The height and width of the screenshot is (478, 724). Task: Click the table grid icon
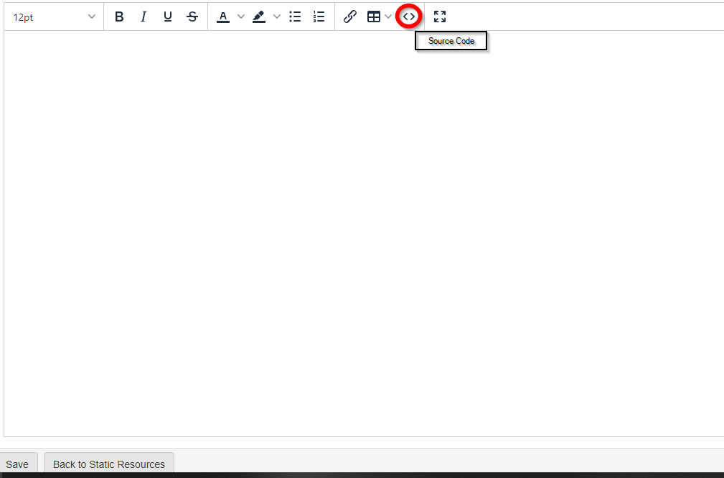point(374,17)
